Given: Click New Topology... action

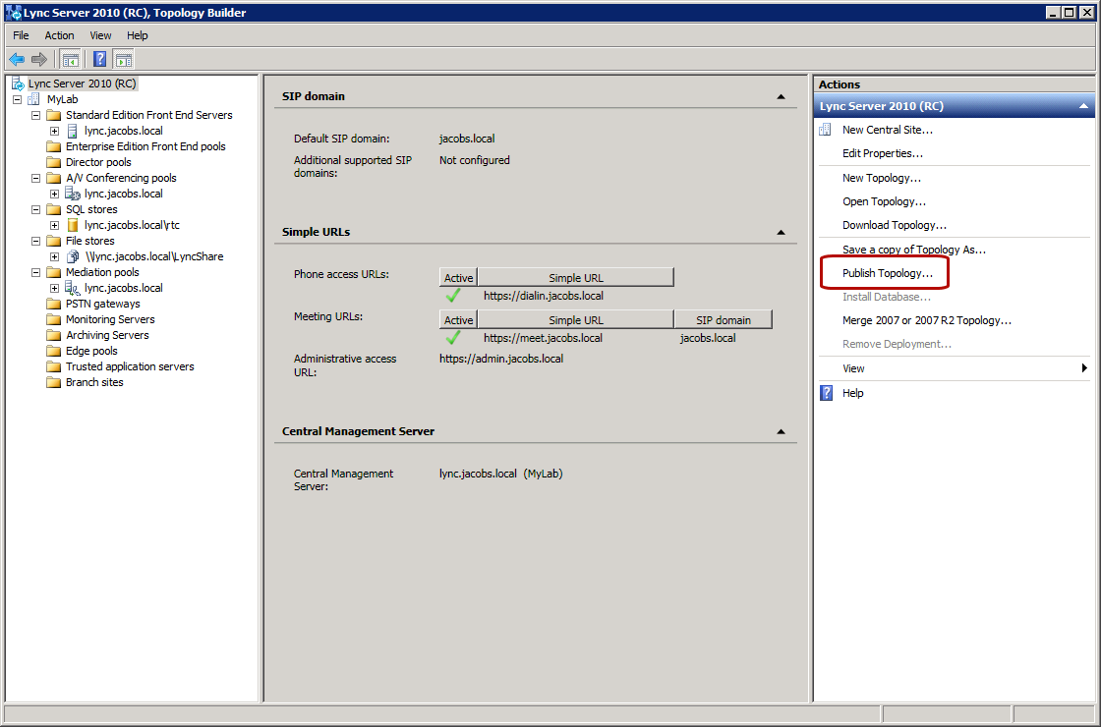Looking at the screenshot, I should click(881, 178).
